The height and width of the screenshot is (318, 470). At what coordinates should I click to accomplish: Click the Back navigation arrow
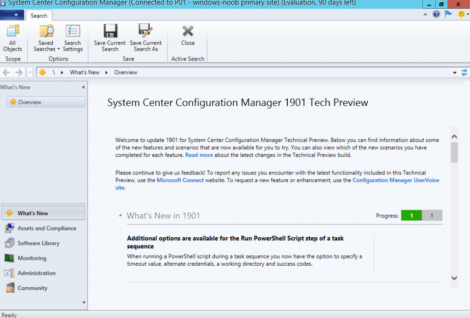coord(6,72)
